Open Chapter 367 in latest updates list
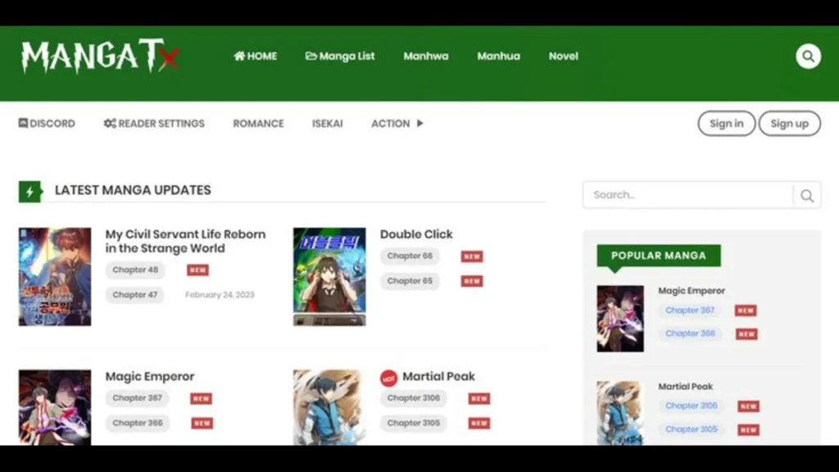839x472 pixels. (x=137, y=398)
